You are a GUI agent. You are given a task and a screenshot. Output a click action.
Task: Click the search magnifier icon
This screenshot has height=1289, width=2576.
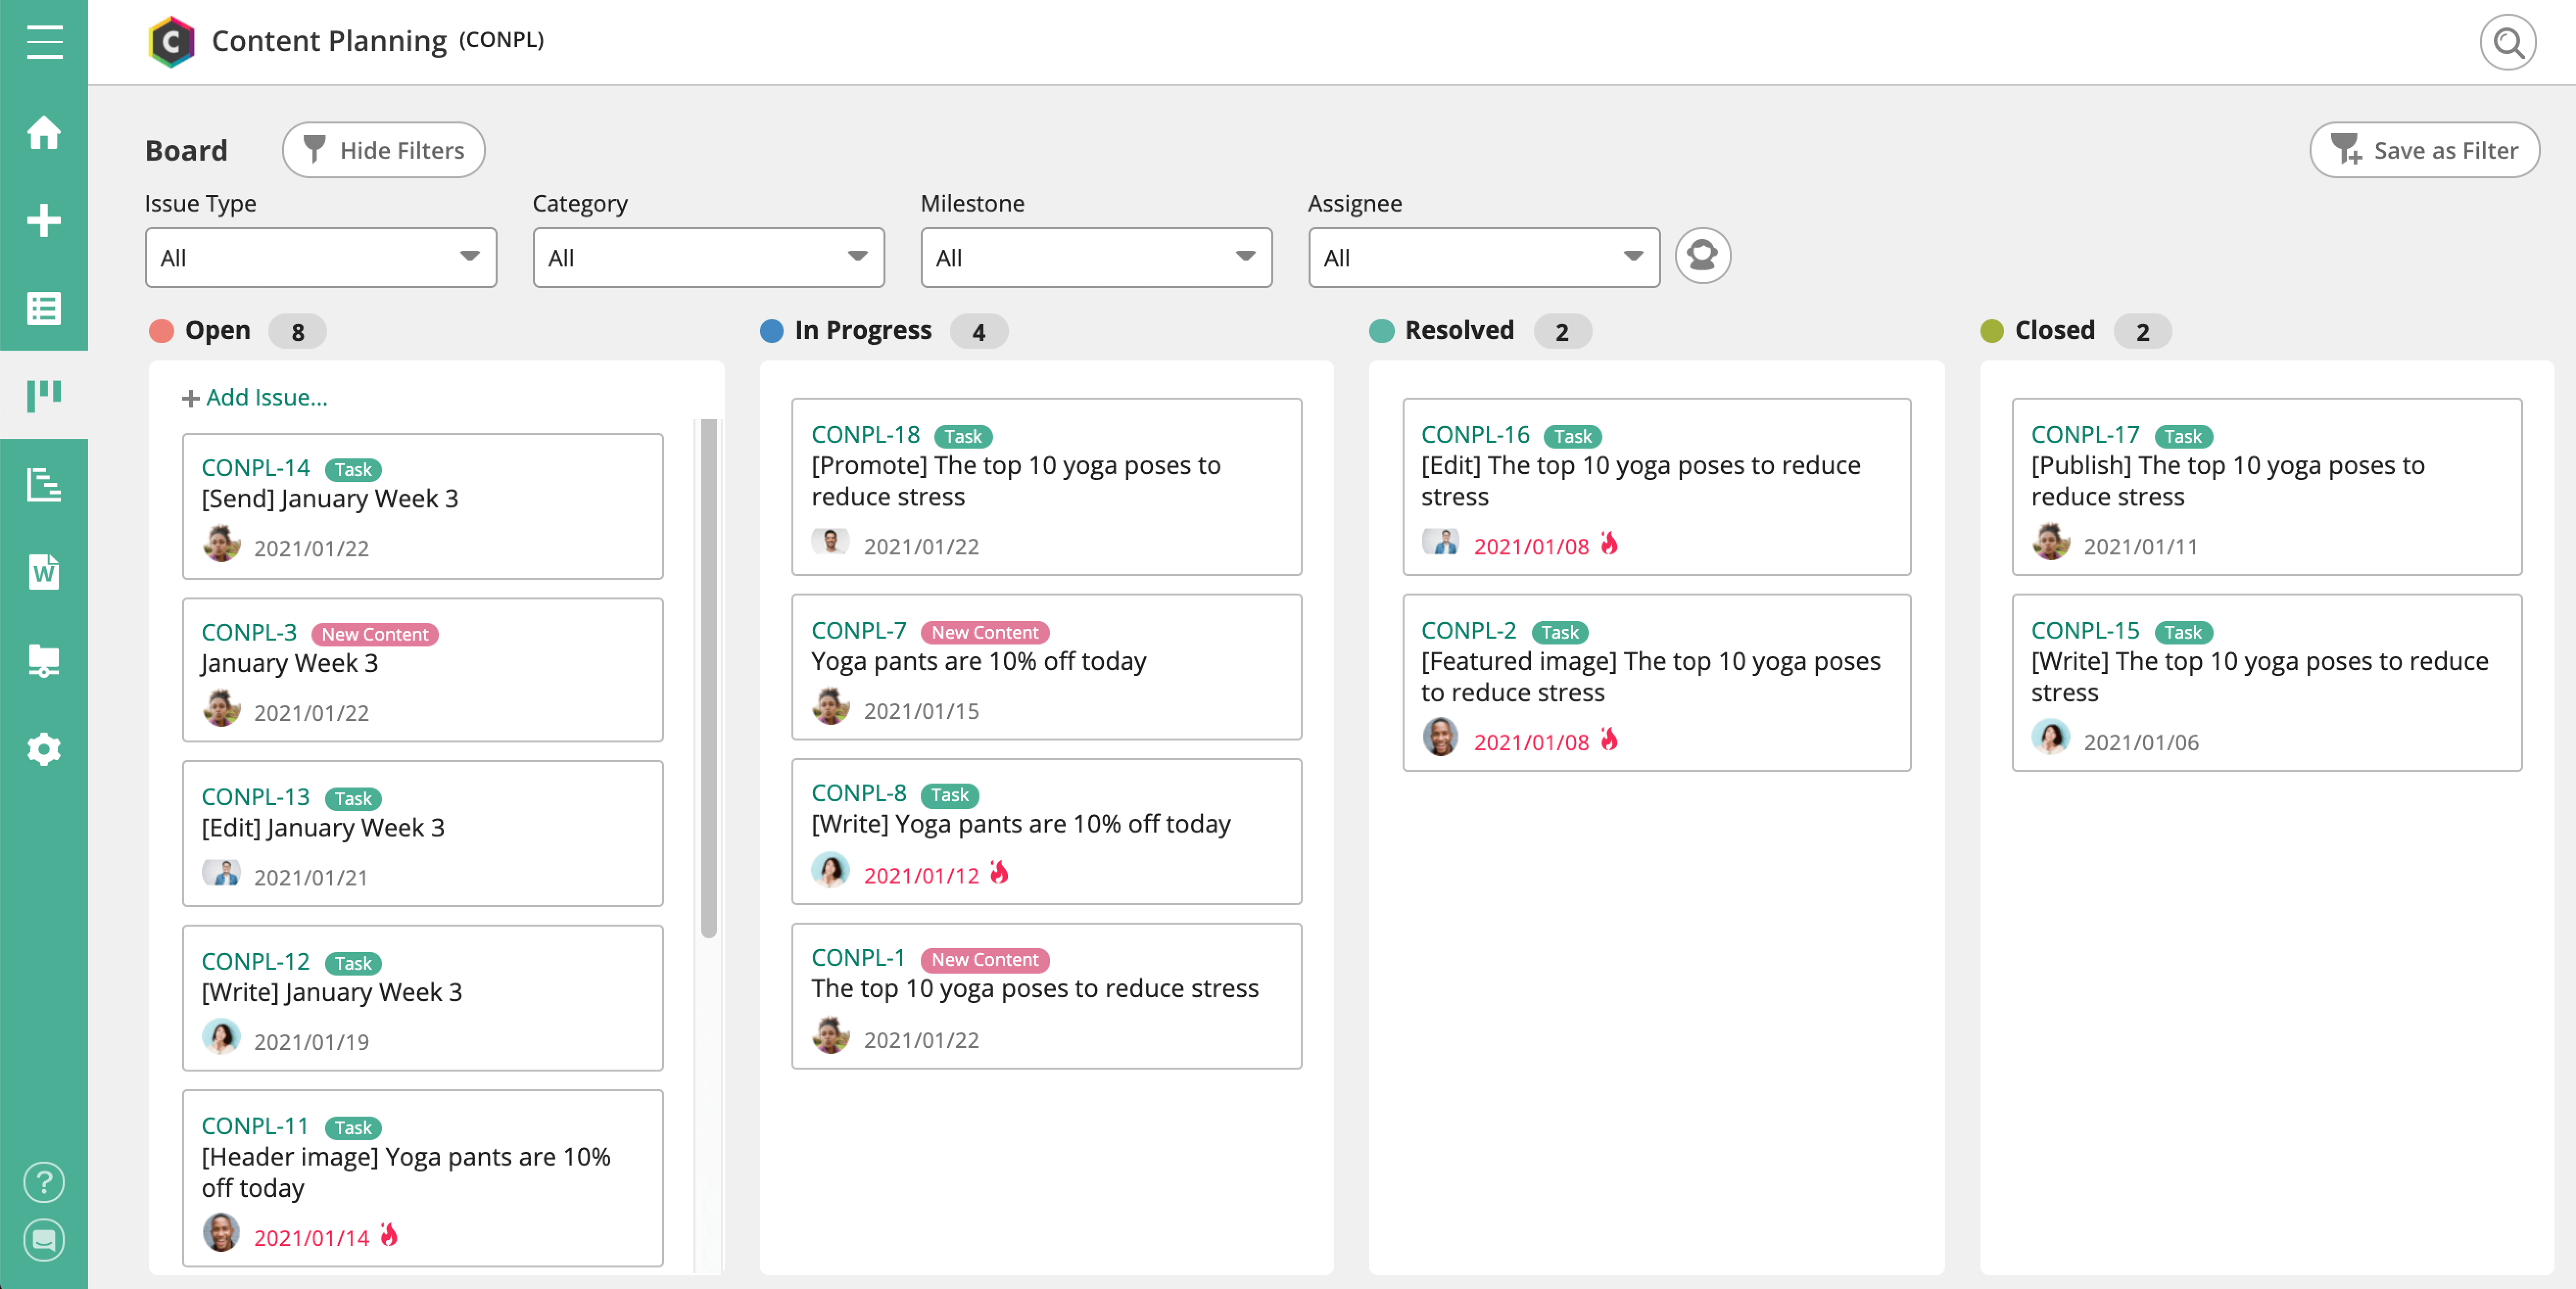(x=2507, y=42)
